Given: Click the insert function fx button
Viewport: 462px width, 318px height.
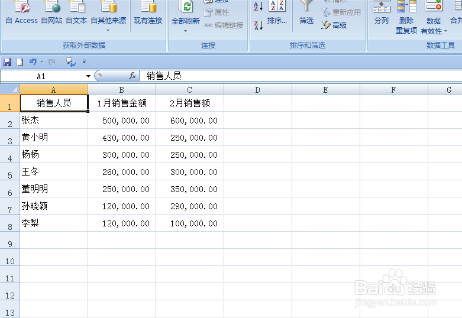Looking at the screenshot, I should (x=133, y=76).
